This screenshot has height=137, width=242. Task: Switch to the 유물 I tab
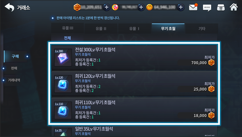click(135, 28)
